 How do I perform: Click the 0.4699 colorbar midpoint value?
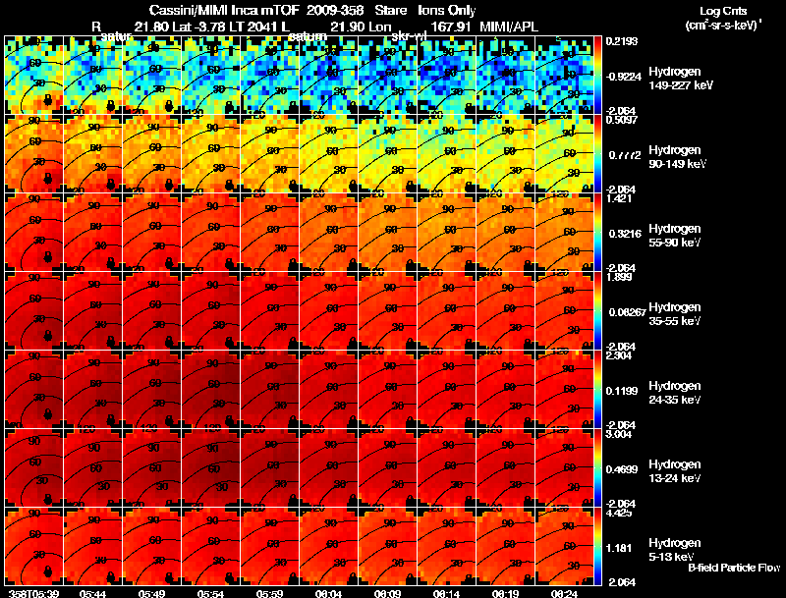[x=622, y=469]
